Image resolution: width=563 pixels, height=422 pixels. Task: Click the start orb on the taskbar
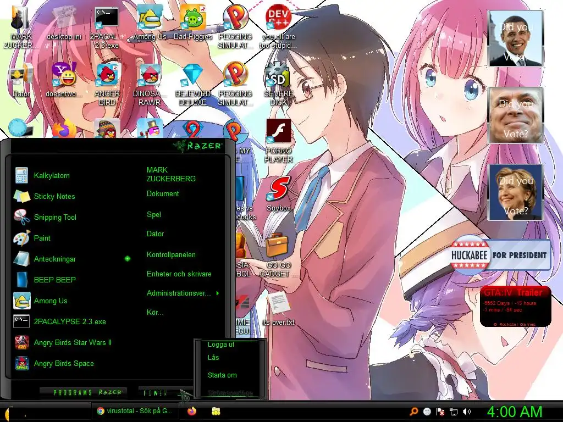point(8,413)
